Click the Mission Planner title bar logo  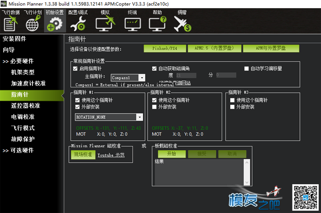pos(4,4)
